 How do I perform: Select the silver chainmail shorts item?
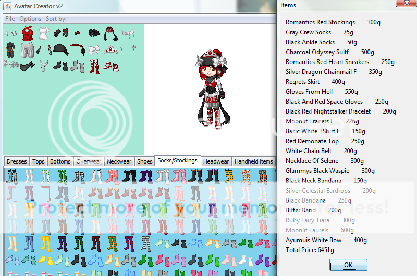click(27, 51)
